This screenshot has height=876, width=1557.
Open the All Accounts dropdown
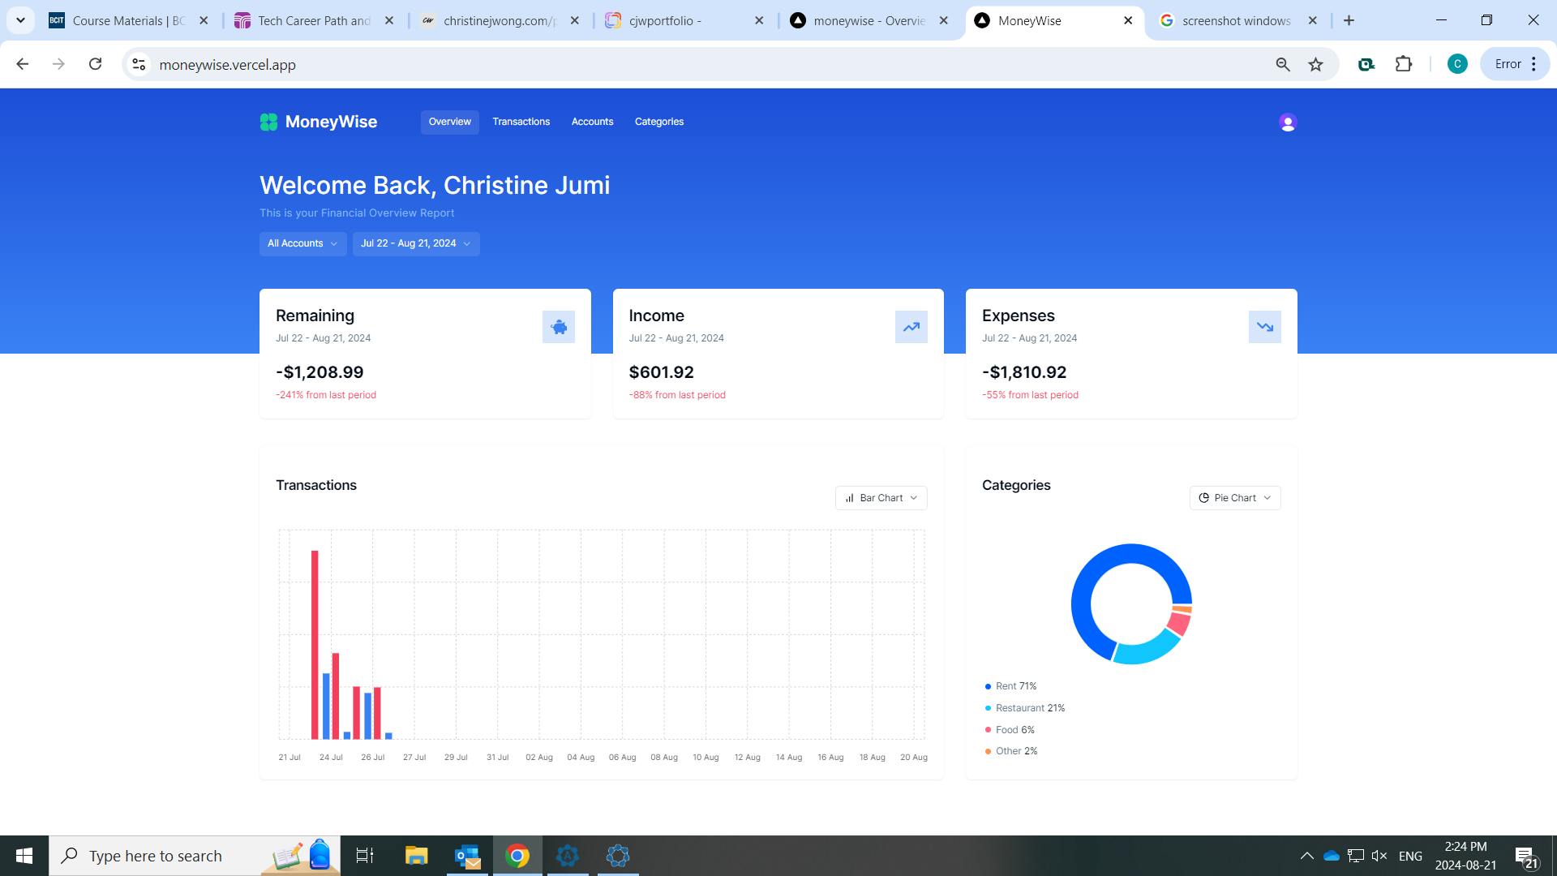(x=302, y=243)
